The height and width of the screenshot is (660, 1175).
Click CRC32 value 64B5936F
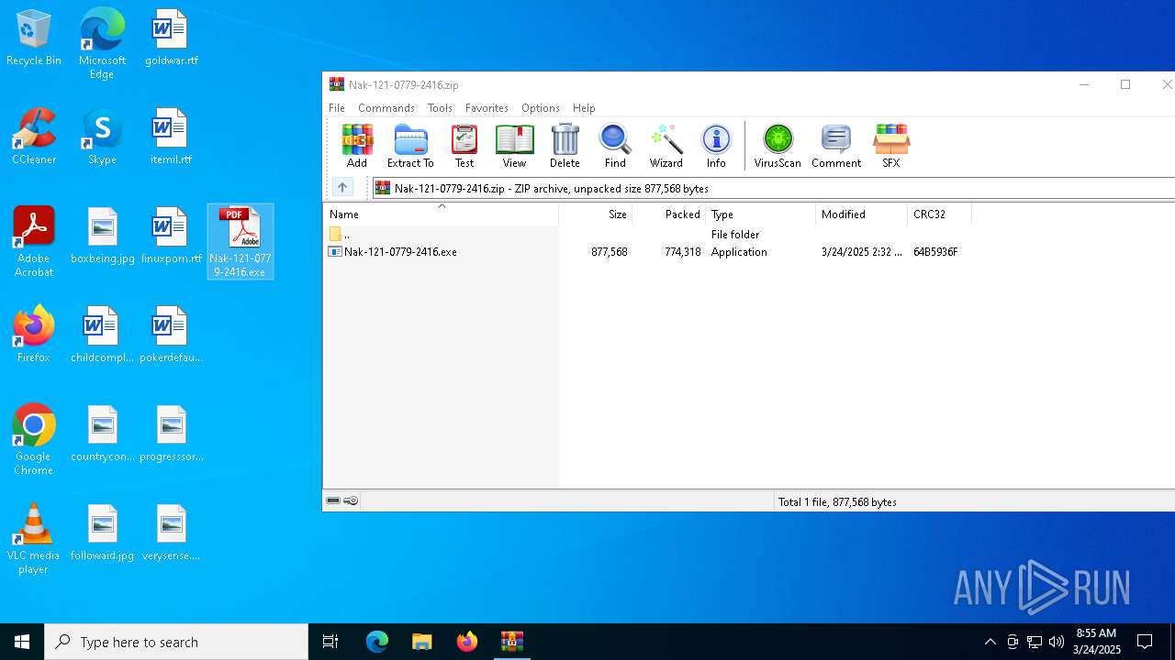coord(935,251)
